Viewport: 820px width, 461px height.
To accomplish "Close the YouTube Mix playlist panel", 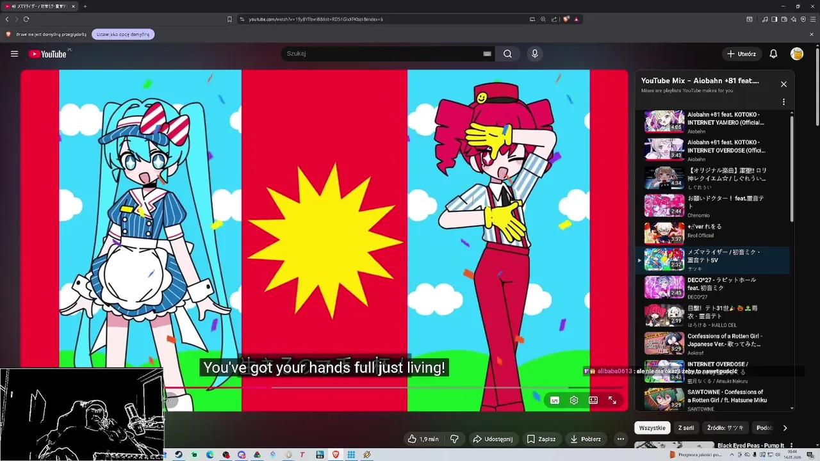I will [x=783, y=84].
